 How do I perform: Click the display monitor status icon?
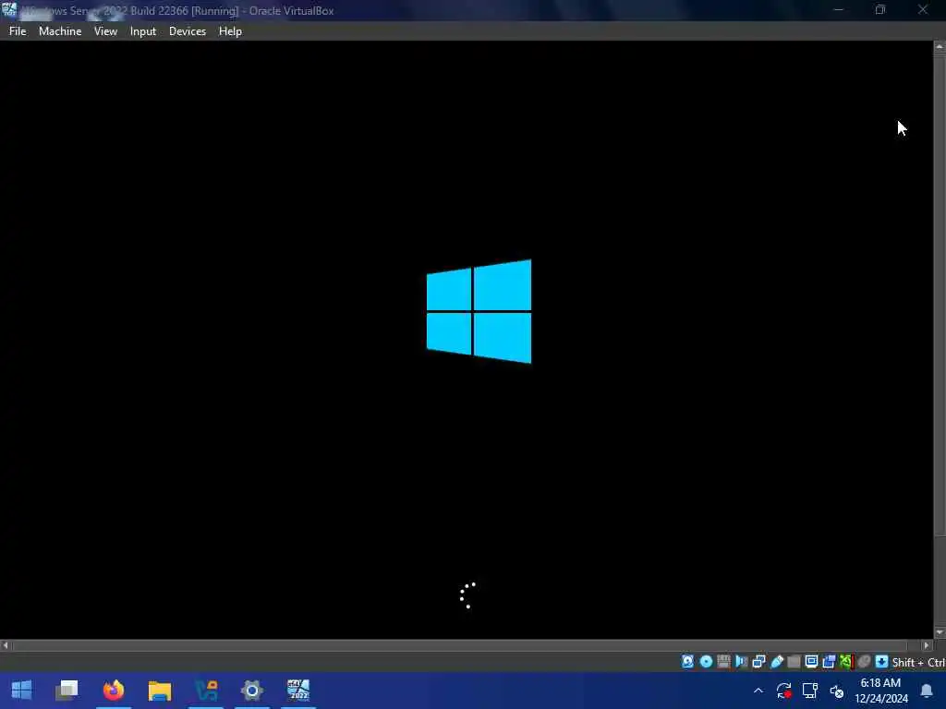point(811,662)
